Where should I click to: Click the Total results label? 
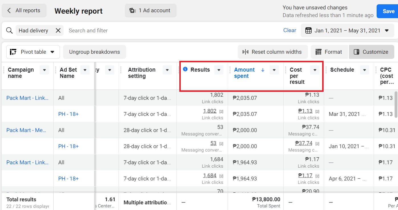coord(21,199)
